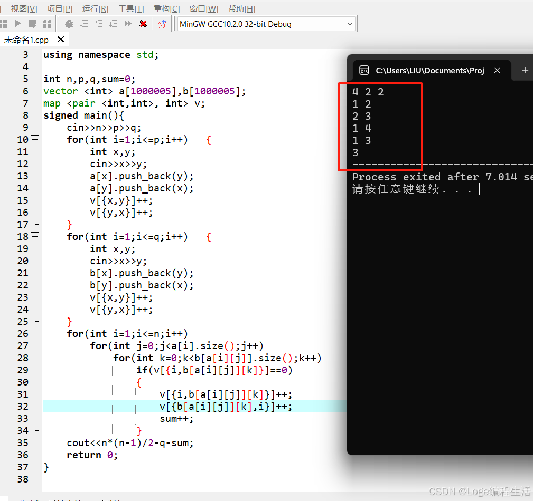Click the code 'using namespace std;'
Image resolution: width=533 pixels, height=501 pixels.
pos(101,55)
